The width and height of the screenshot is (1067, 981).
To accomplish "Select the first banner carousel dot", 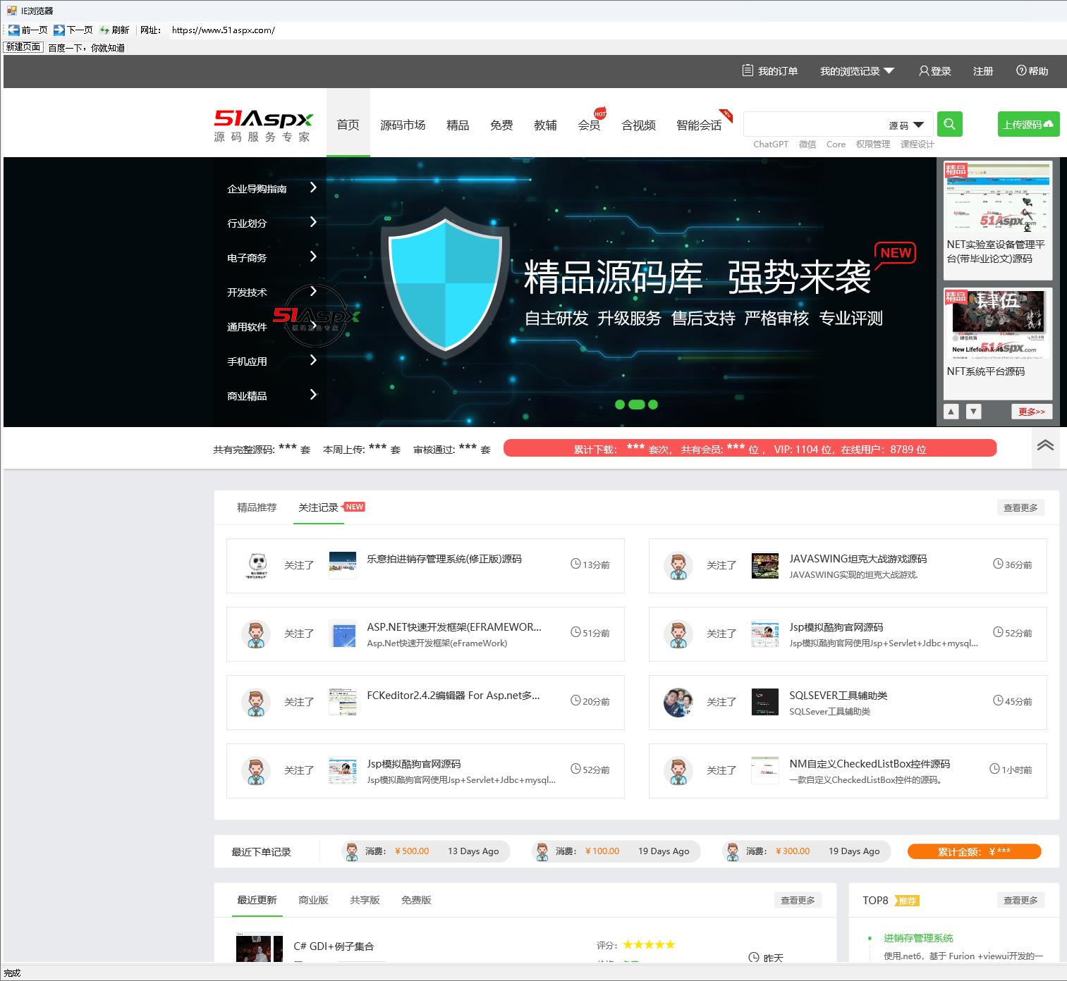I will click(x=619, y=405).
